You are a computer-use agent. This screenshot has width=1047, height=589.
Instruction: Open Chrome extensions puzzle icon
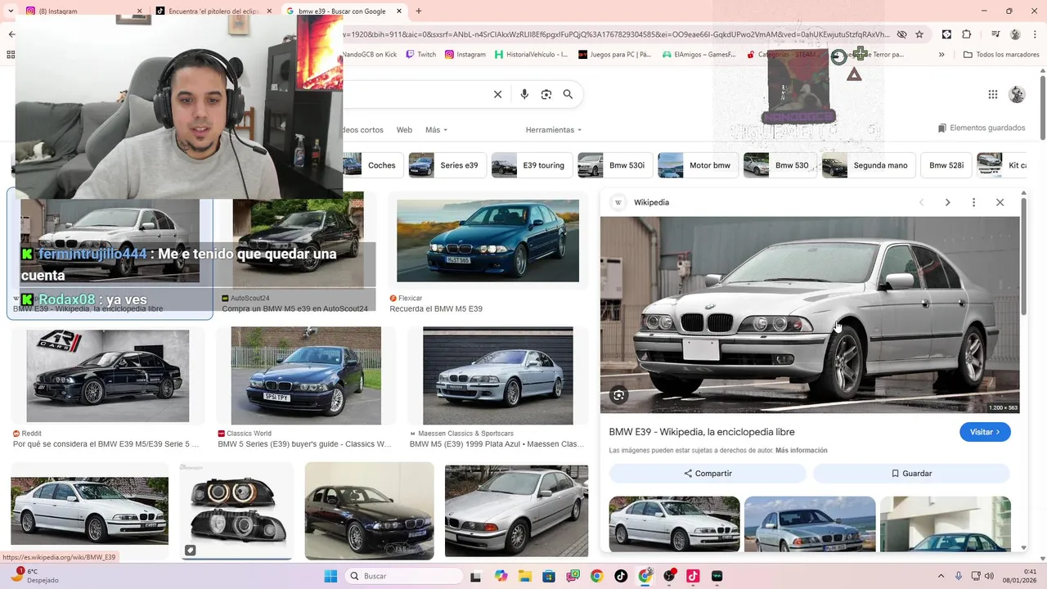click(967, 34)
